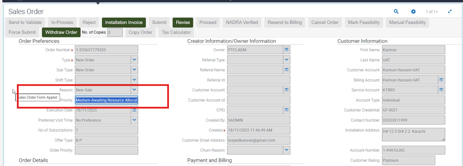
Task: Open the Service Account lookup icon
Action: (x=441, y=90)
